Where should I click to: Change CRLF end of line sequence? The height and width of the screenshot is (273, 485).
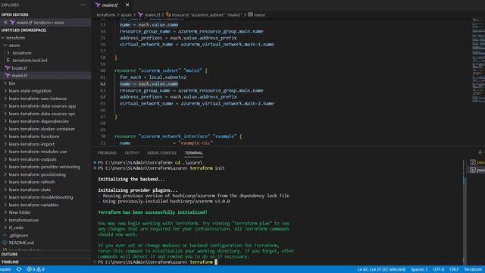pos(454,269)
